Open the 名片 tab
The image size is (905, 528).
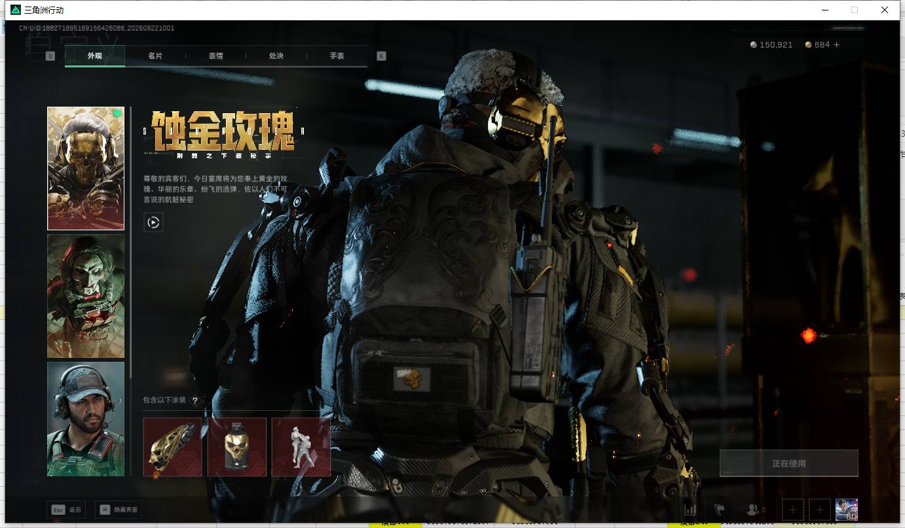[x=155, y=56]
